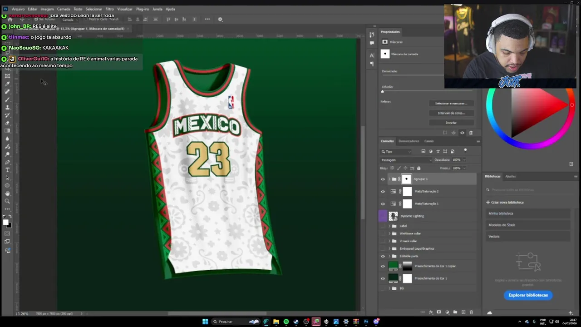Add a layer mask from Layers footer

(438, 312)
